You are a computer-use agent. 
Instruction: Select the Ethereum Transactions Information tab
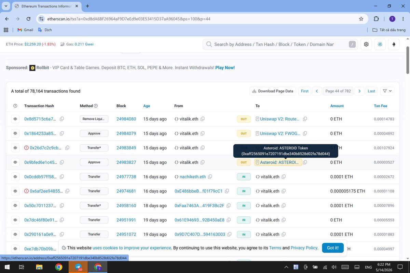tap(47, 6)
